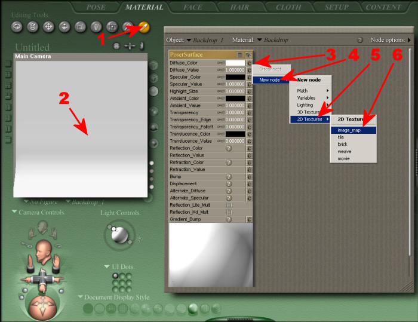Toggle the Specular_Value animation key icon
Viewport: 418px width, 322px height.
click(221, 84)
